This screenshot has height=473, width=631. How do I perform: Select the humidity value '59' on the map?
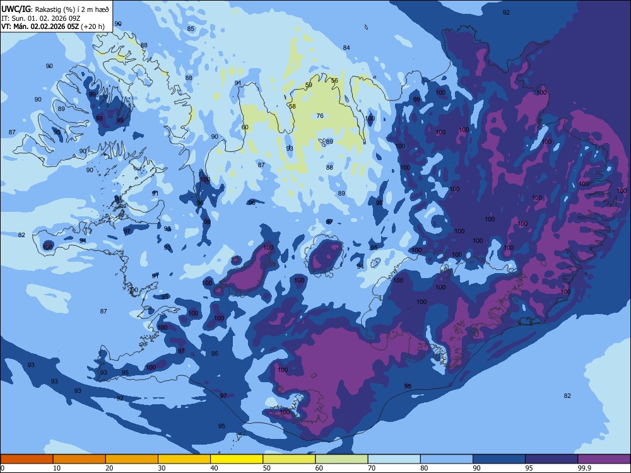[x=309, y=85]
